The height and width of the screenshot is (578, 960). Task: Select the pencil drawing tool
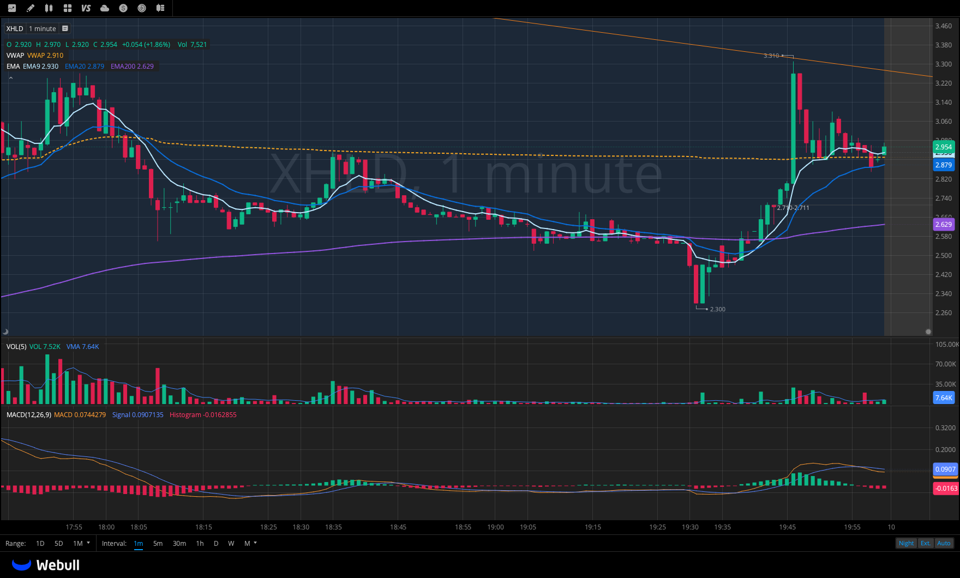(x=31, y=8)
